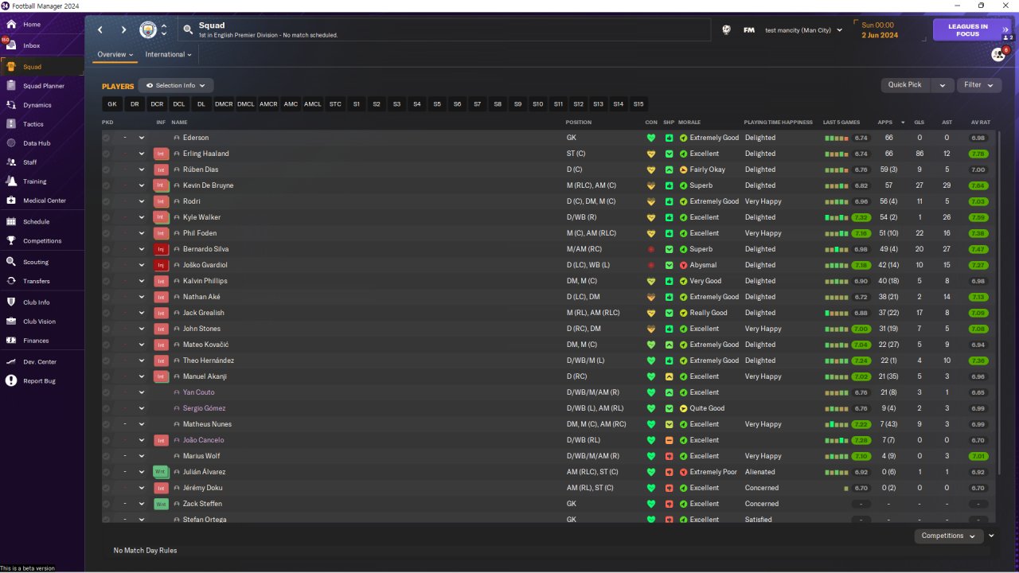Sort by the APPS column header

[x=884, y=123]
